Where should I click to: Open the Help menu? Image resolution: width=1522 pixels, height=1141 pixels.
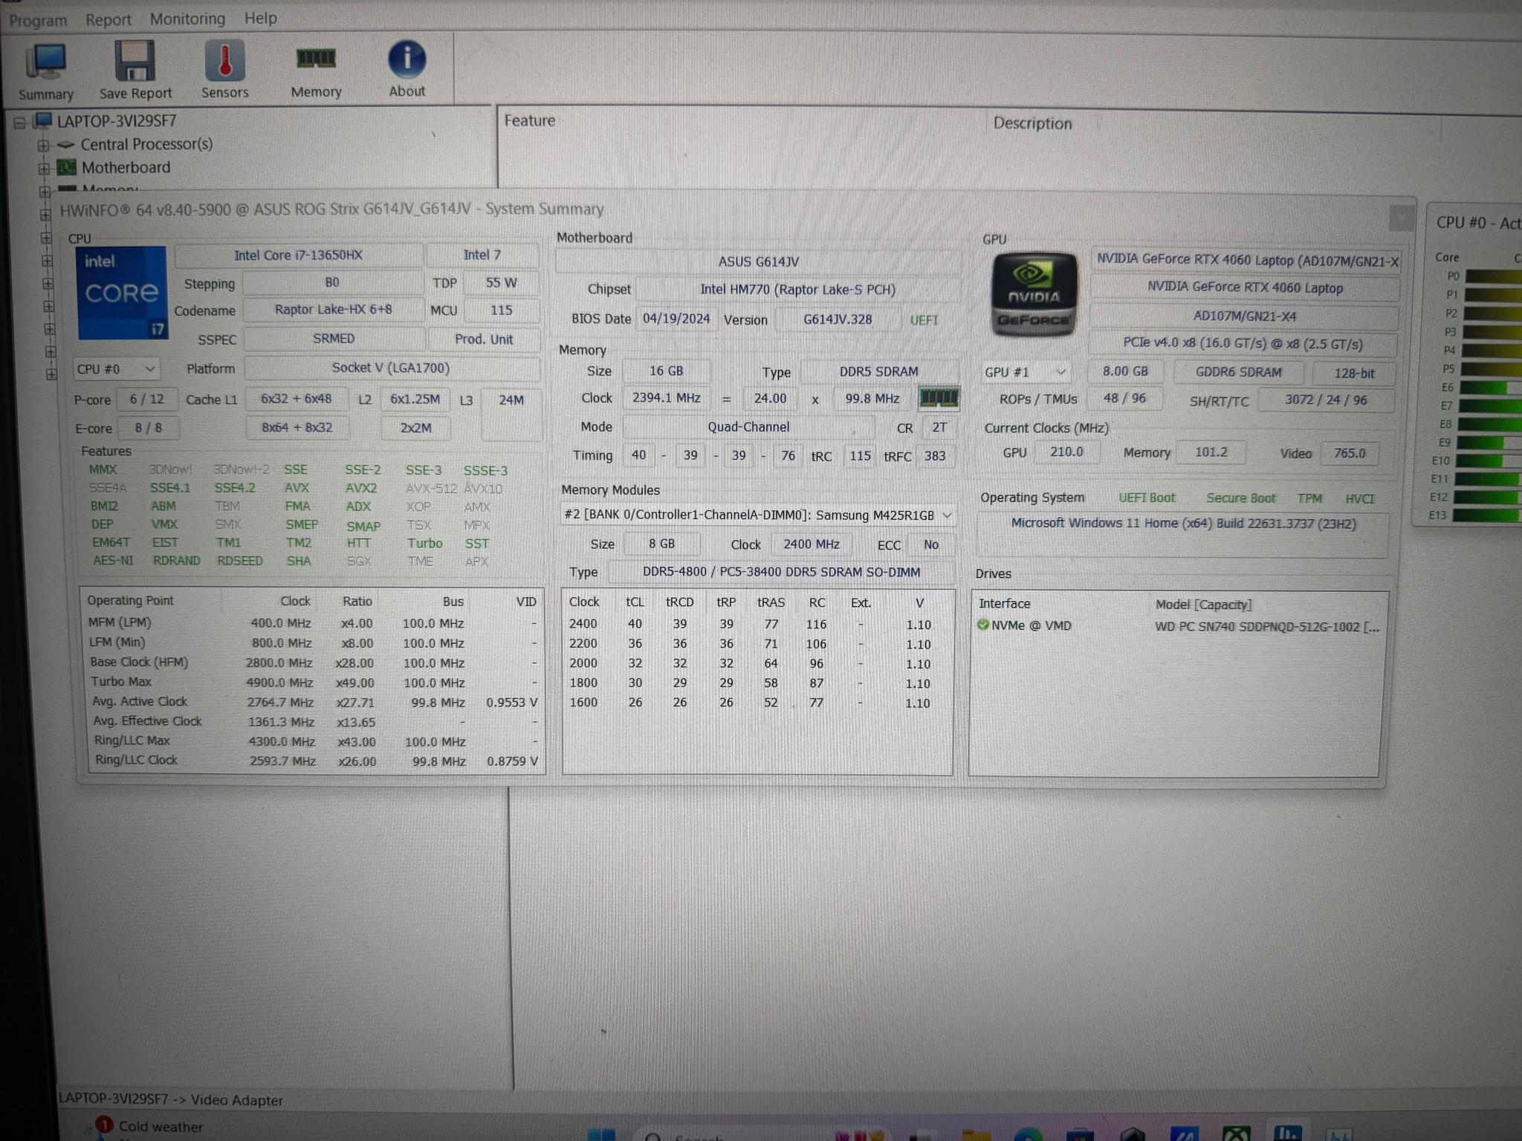click(261, 18)
